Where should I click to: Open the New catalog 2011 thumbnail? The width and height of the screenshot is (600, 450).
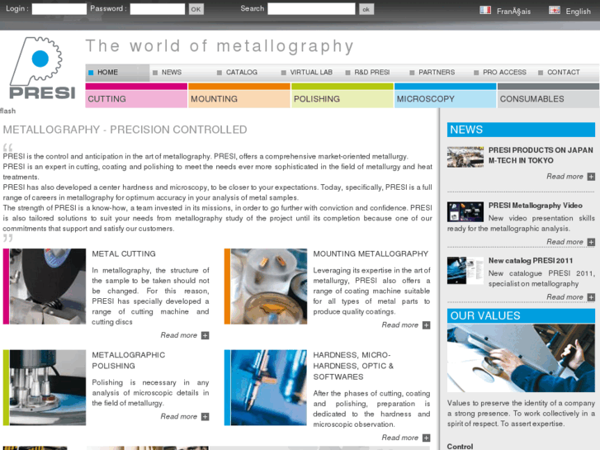point(465,270)
